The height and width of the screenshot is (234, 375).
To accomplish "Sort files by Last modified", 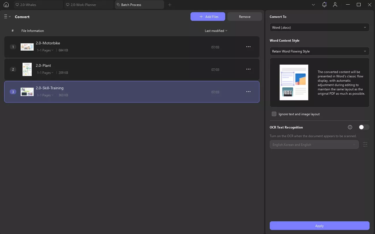I will coord(216,31).
